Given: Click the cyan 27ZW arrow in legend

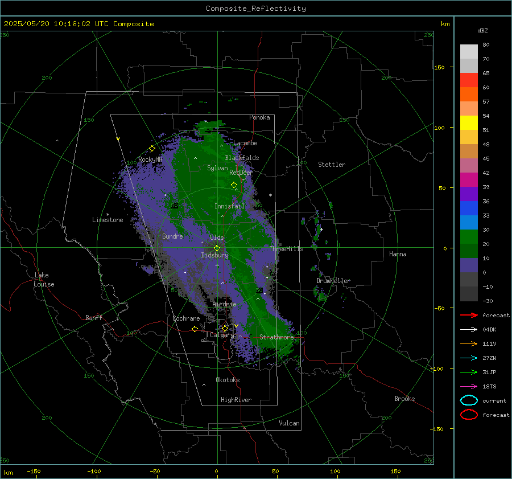Looking at the screenshot, I should [x=469, y=358].
